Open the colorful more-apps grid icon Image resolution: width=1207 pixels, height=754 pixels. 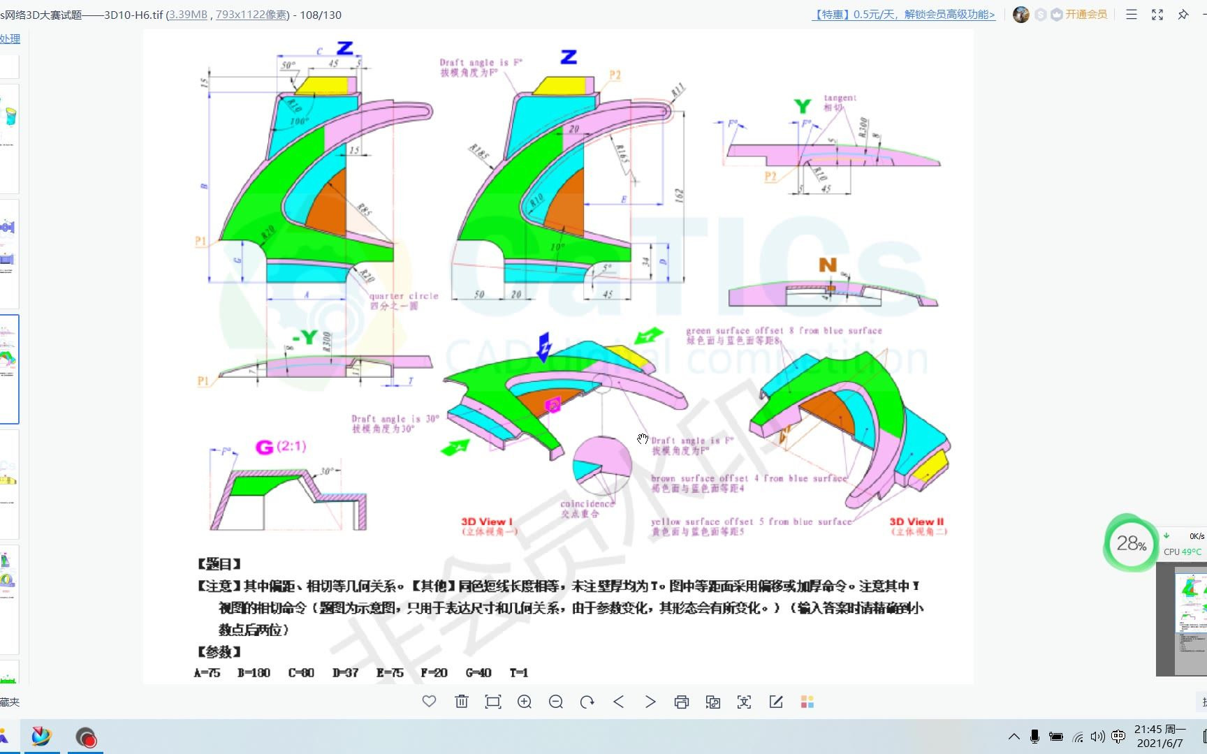(807, 702)
